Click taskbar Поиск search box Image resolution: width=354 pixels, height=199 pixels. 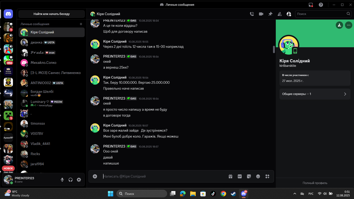pos(142,194)
